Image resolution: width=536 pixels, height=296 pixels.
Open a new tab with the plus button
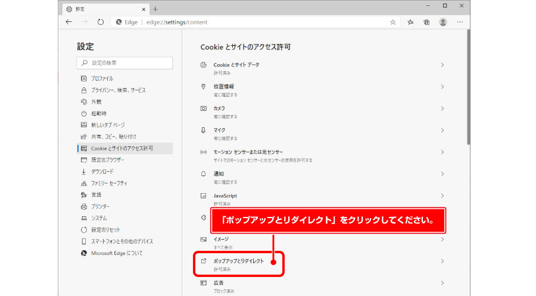click(x=155, y=9)
